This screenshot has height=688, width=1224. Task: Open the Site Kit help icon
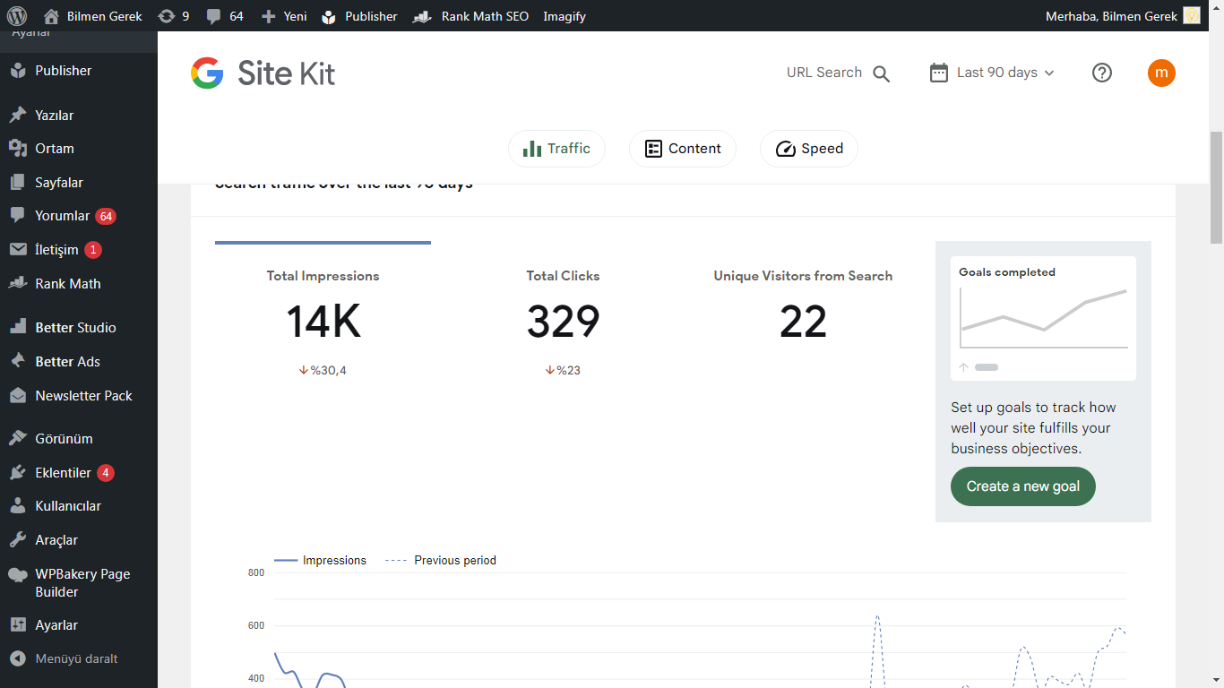click(1102, 73)
